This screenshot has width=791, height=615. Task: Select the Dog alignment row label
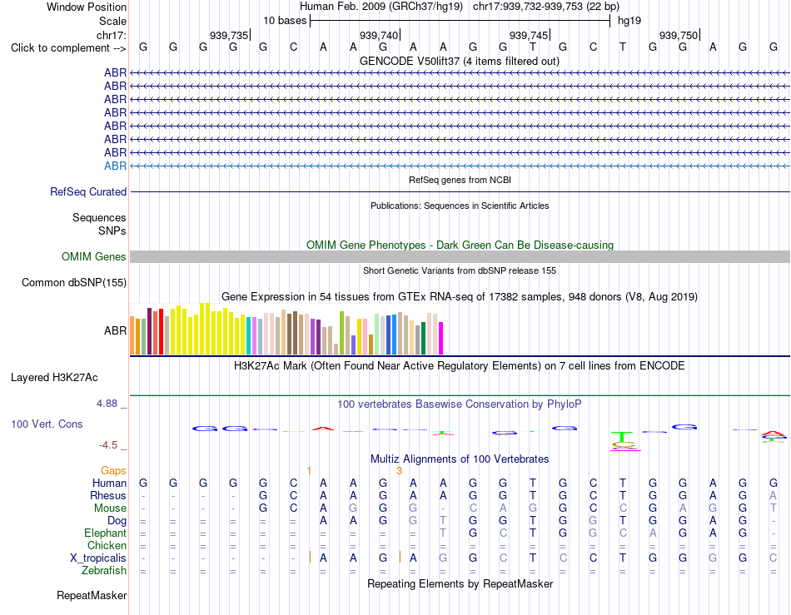pos(117,521)
